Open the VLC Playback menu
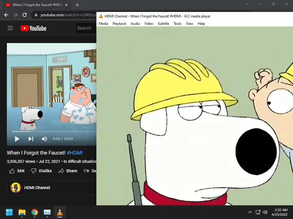 [x=119, y=24]
